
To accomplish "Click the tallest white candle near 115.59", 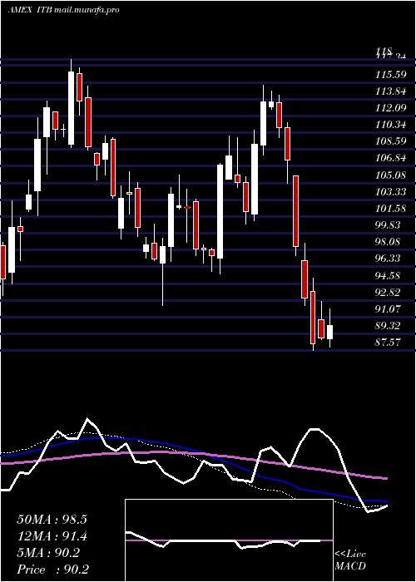I will [71, 107].
